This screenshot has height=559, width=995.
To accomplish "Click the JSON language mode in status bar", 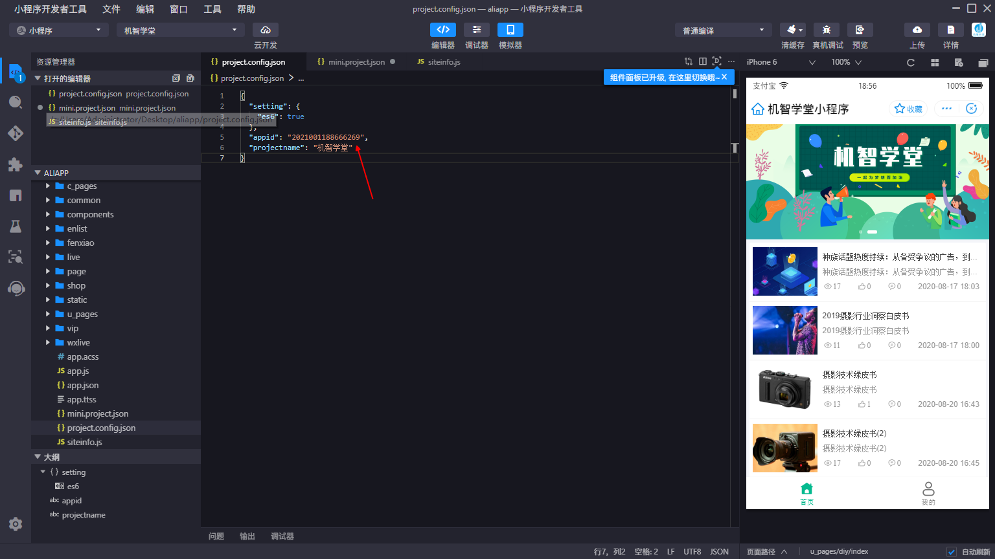I will (x=719, y=552).
